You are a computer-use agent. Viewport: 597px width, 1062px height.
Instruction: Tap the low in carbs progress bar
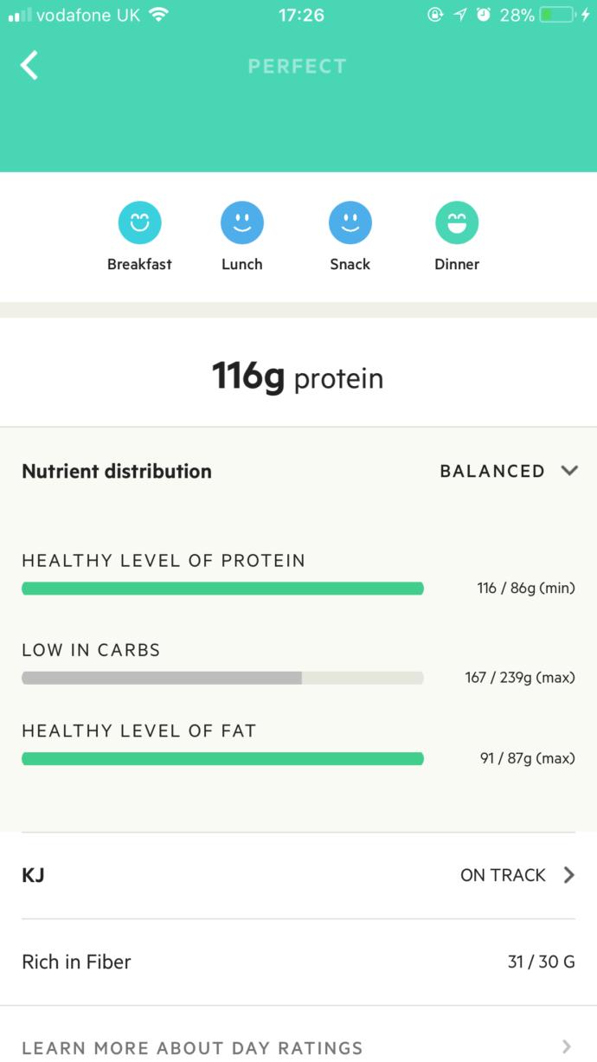point(222,678)
